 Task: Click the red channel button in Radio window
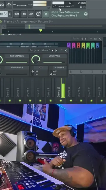pyautogui.click(x=78, y=45)
